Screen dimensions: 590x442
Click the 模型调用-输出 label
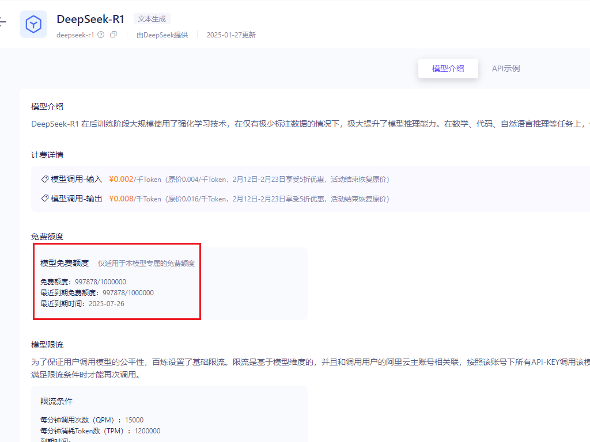[77, 199]
